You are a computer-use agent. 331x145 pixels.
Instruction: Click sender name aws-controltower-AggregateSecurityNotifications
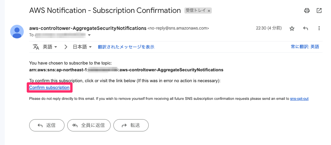(x=88, y=28)
